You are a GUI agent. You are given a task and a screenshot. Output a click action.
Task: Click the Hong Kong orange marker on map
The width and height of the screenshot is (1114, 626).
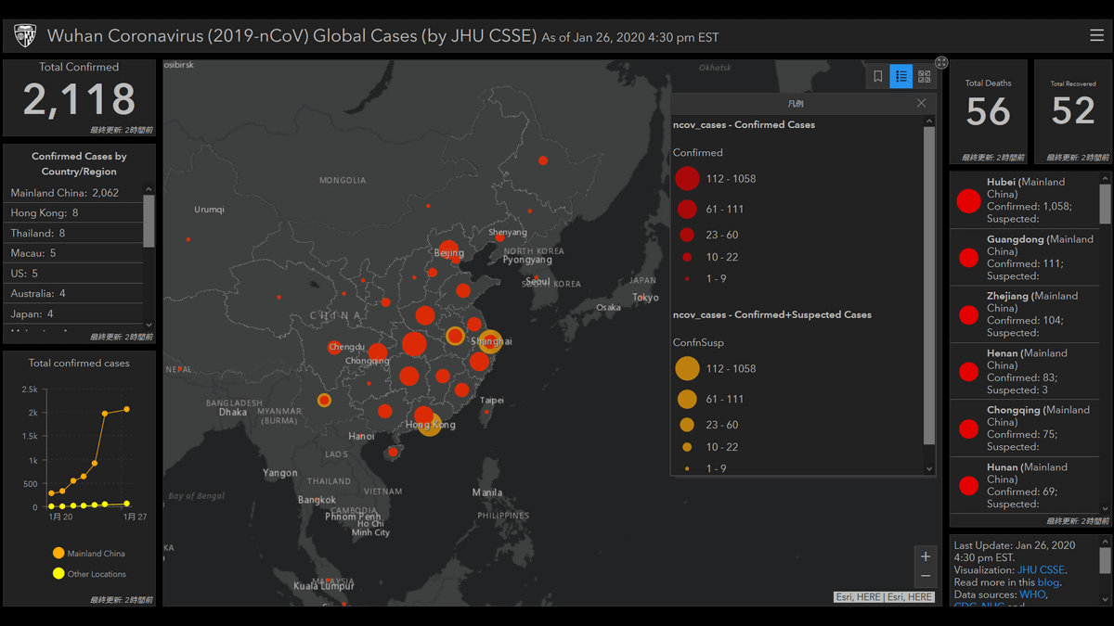430,425
